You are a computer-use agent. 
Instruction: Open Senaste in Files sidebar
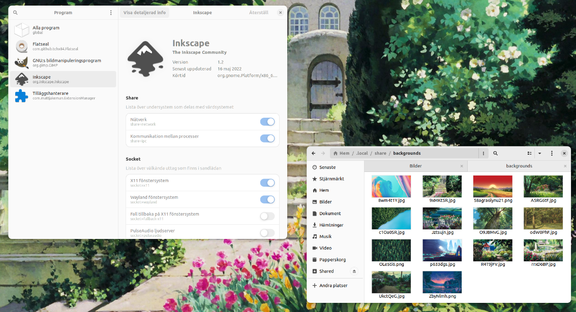tap(335, 167)
